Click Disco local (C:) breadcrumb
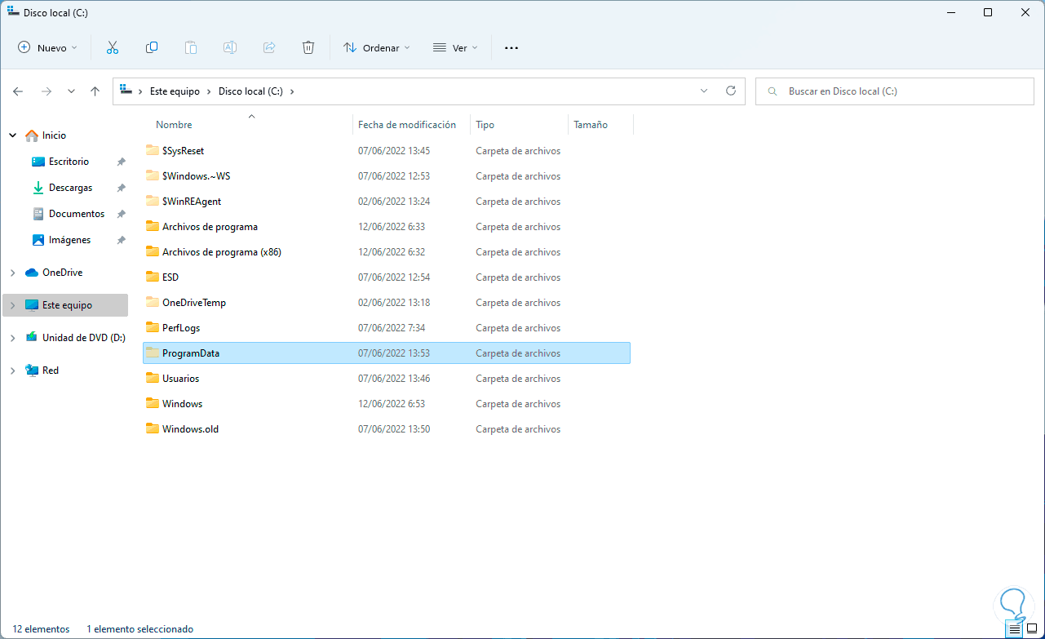Viewport: 1045px width, 639px height. click(250, 91)
